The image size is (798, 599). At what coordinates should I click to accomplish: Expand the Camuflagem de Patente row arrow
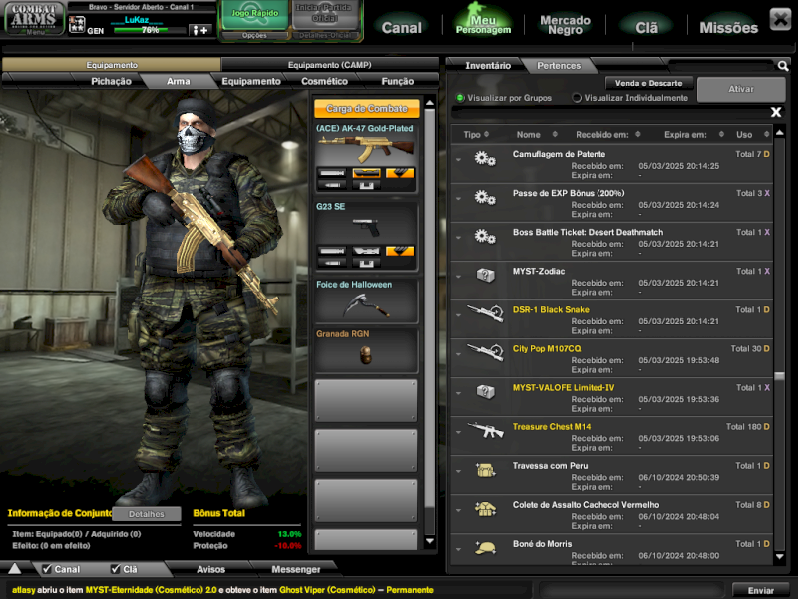tap(458, 160)
